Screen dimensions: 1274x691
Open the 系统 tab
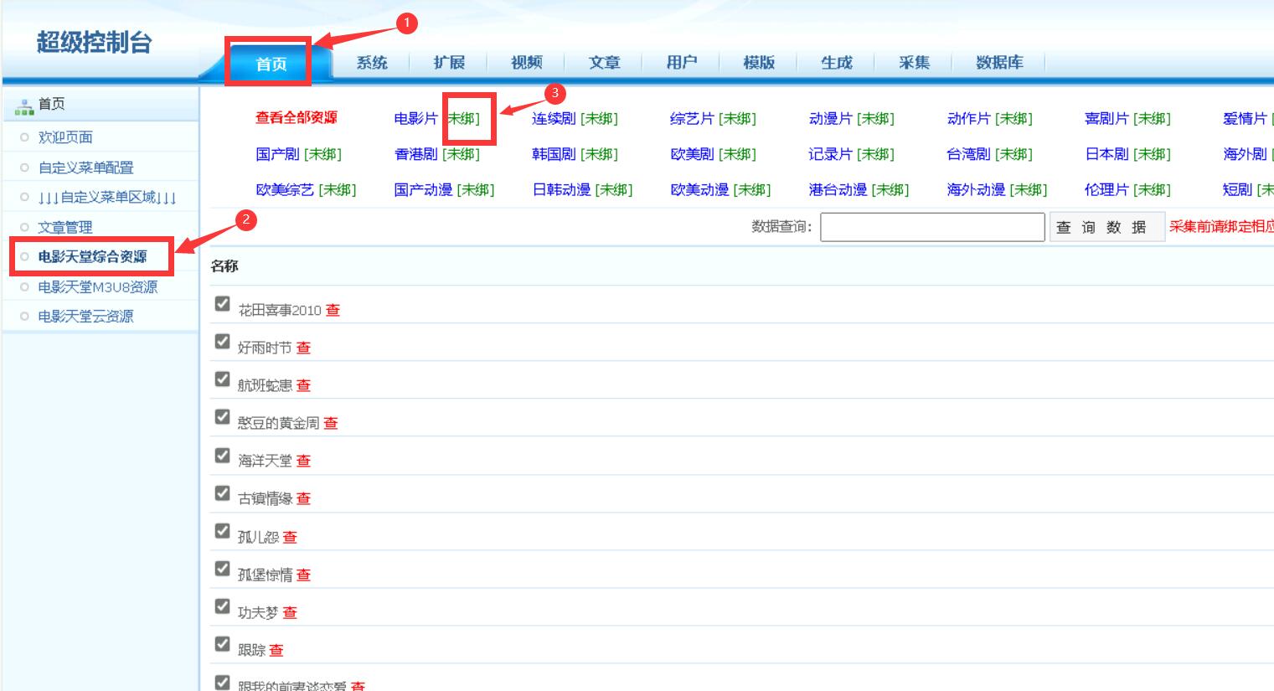pyautogui.click(x=372, y=63)
